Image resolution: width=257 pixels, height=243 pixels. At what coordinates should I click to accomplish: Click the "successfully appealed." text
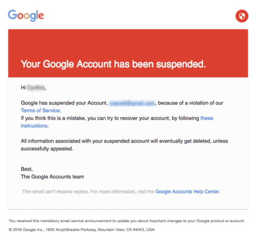[x=47, y=149]
